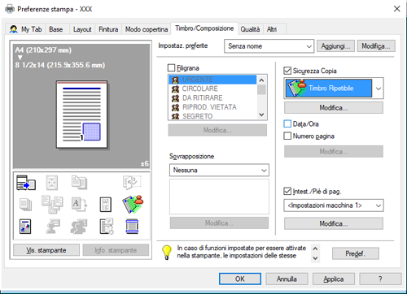
Task: Click the greyed letter A font icon
Action: [79, 205]
